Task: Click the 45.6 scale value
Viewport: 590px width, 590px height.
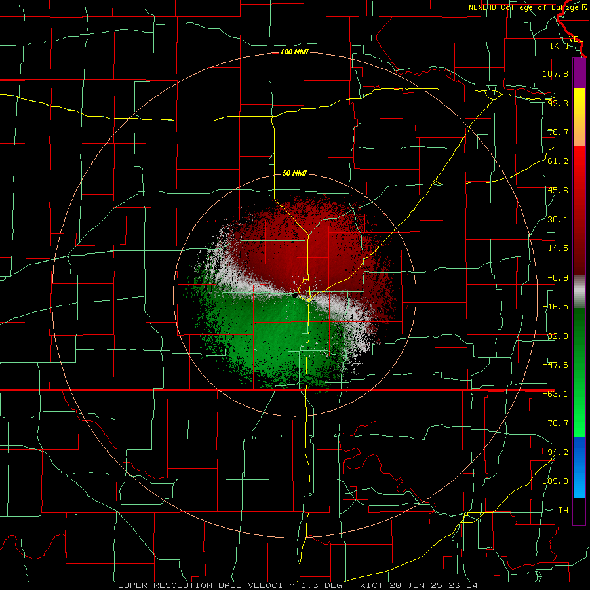Action: click(558, 190)
